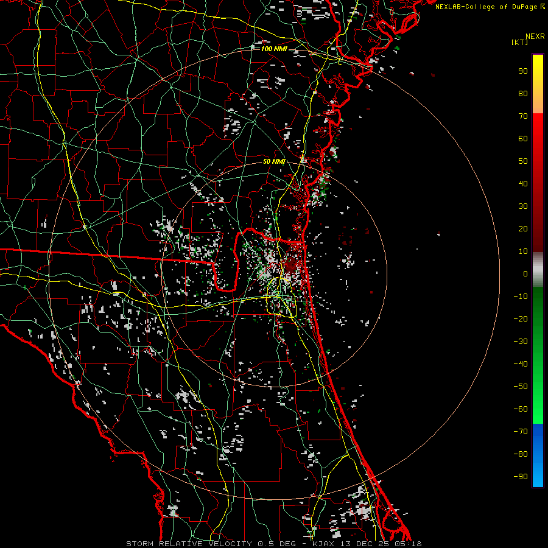Click the 100 NMI range ring label
This screenshot has height=548, width=548.
pyautogui.click(x=274, y=48)
